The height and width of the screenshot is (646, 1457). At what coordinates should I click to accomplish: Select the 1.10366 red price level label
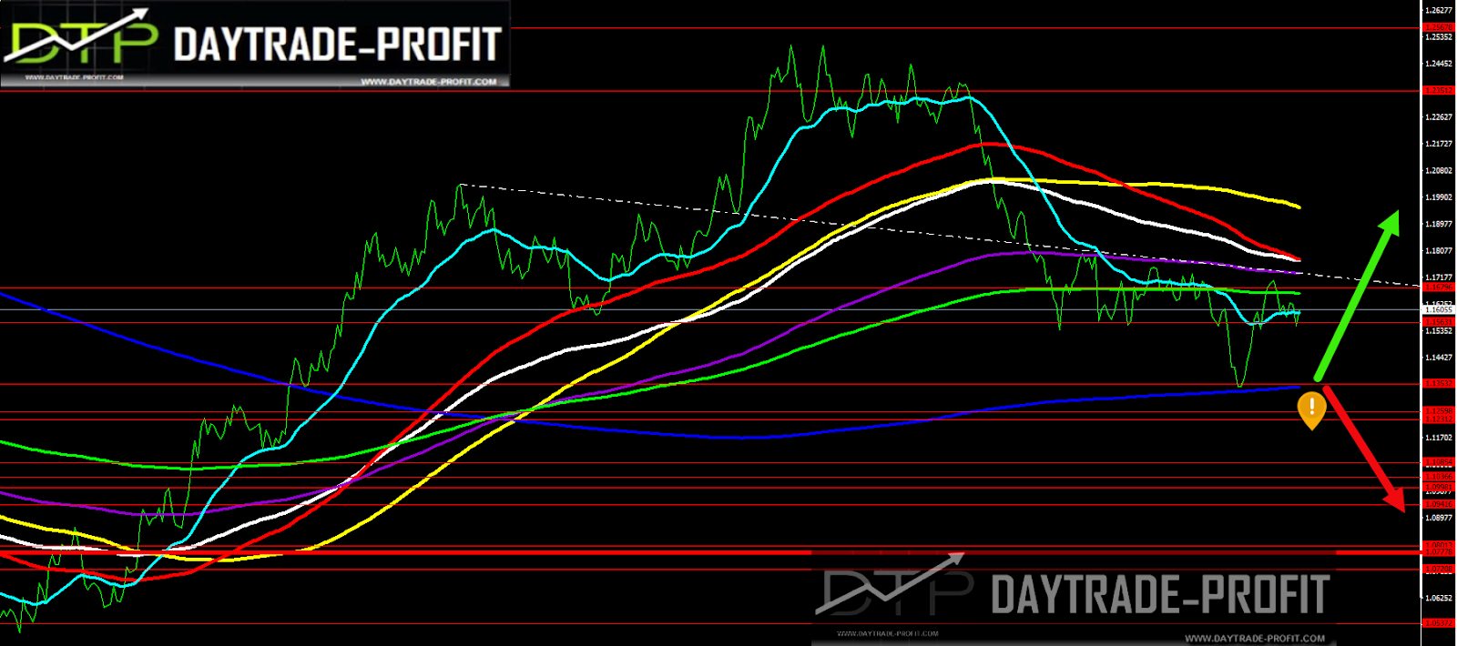coord(1438,477)
